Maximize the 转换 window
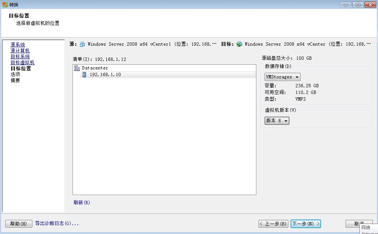The height and width of the screenshot is (234, 378). (x=358, y=4)
